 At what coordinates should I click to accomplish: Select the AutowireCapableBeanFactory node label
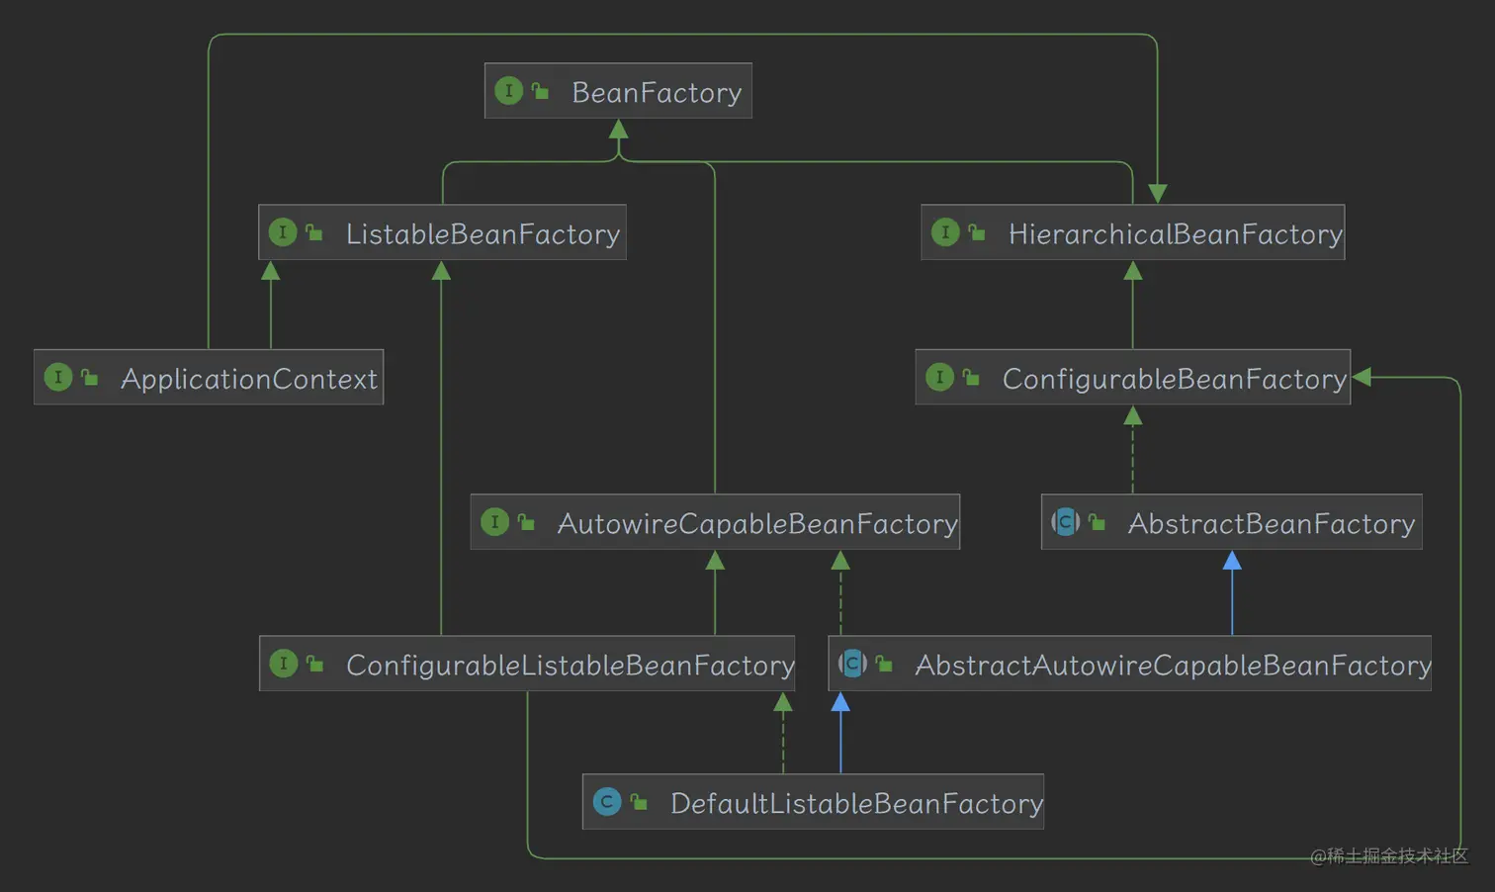point(757,523)
